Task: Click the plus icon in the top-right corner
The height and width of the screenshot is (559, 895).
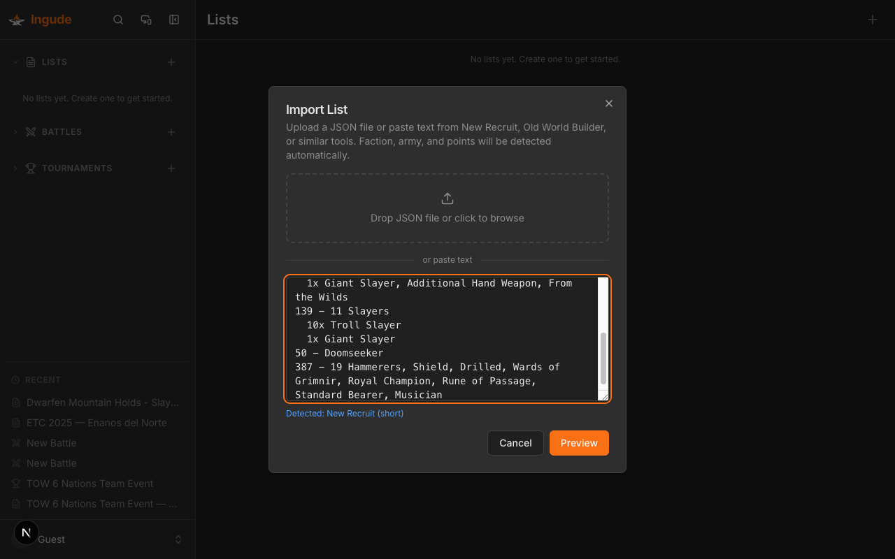Action: tap(872, 20)
